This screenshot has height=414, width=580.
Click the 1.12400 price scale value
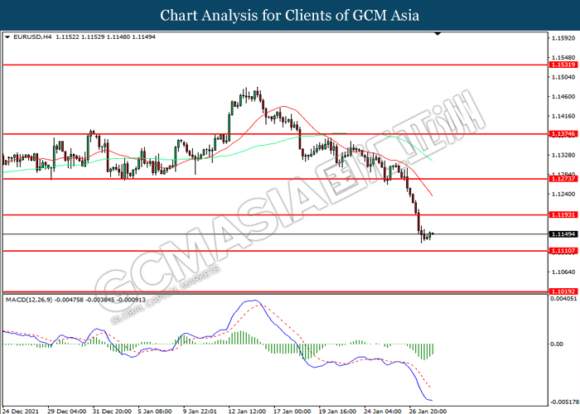(x=563, y=194)
